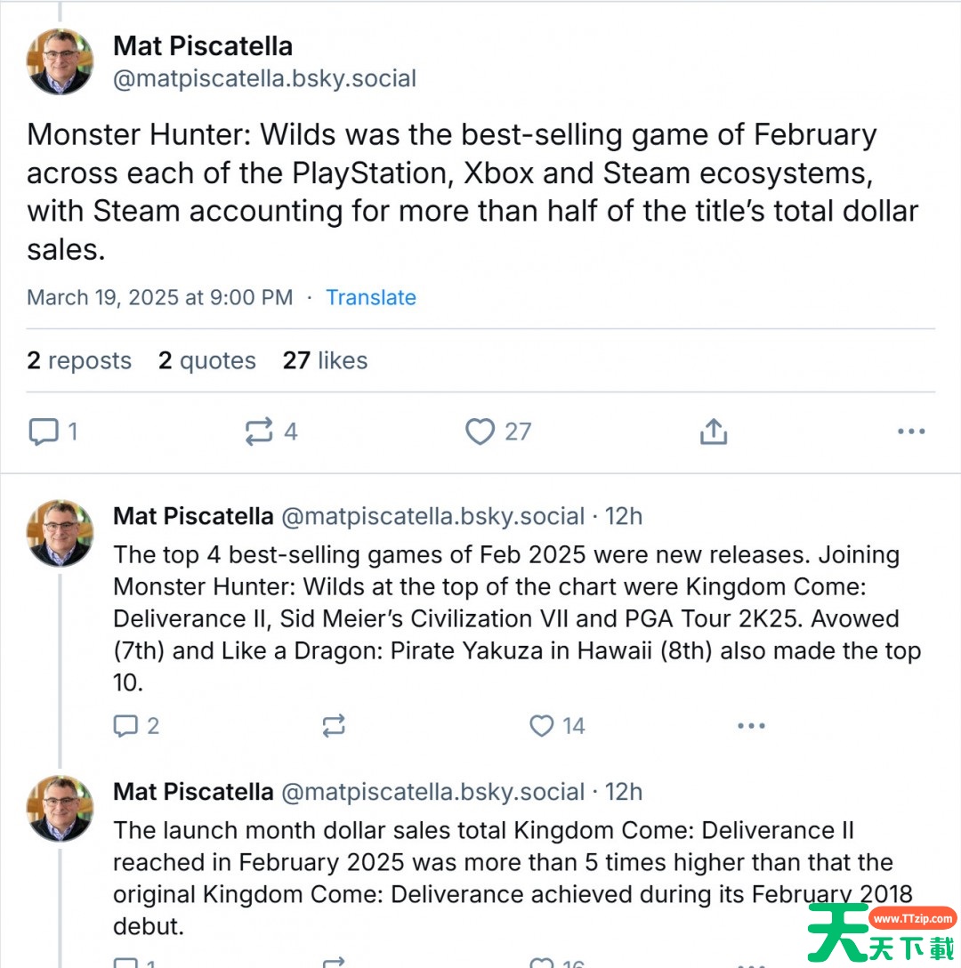Click Translate link under the main post
The image size is (961, 968).
(371, 297)
